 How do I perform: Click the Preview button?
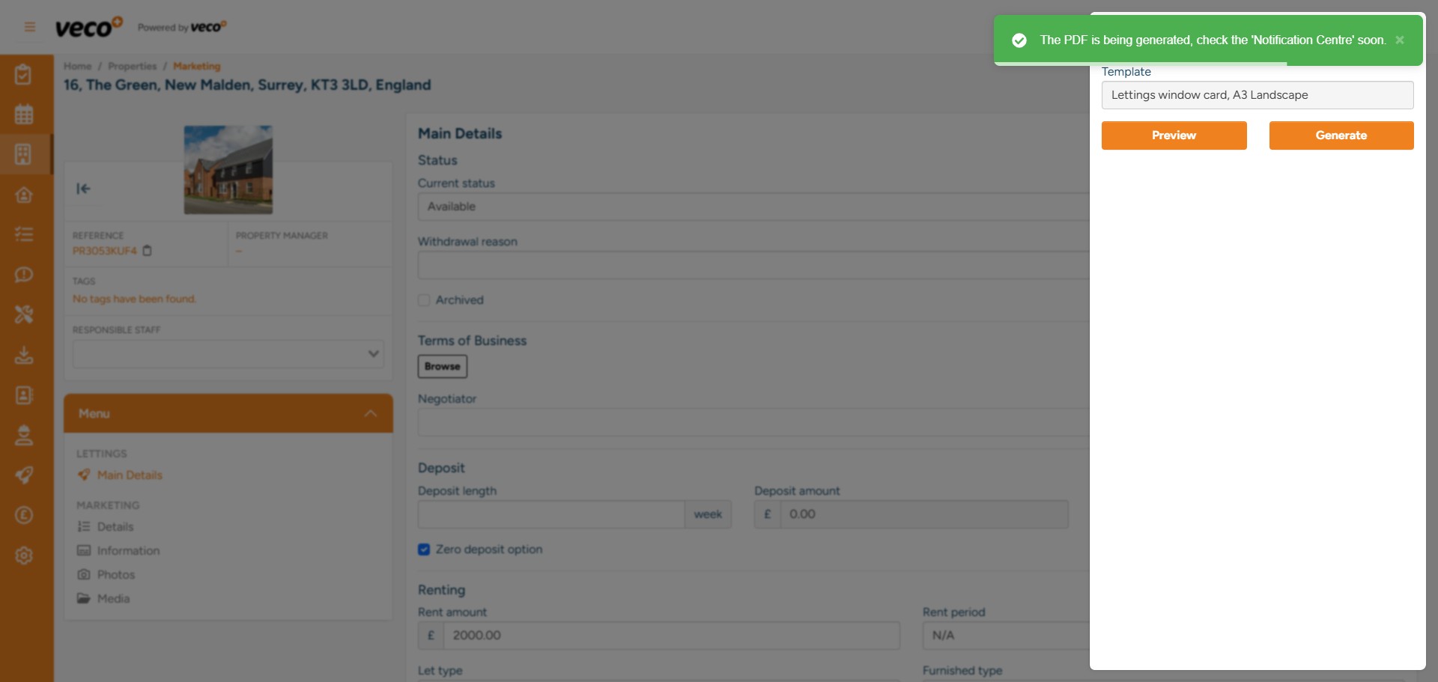1174,136
